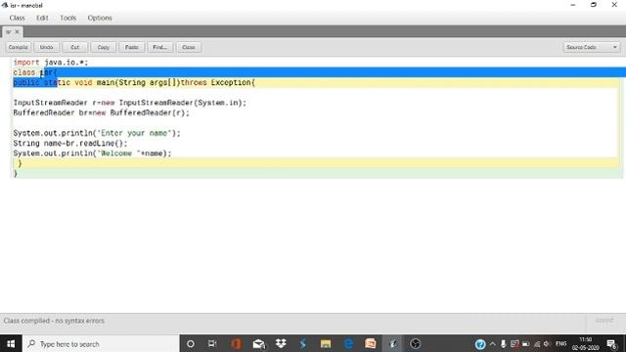Open Task View on the taskbar
The width and height of the screenshot is (626, 352).
[212, 343]
